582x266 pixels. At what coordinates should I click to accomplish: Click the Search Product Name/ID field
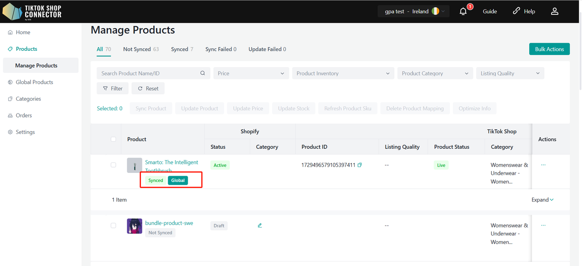coord(148,73)
